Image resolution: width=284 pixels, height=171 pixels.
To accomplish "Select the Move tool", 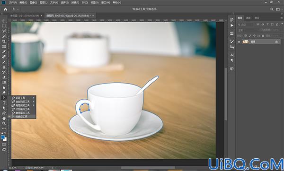I will pos(4,21).
